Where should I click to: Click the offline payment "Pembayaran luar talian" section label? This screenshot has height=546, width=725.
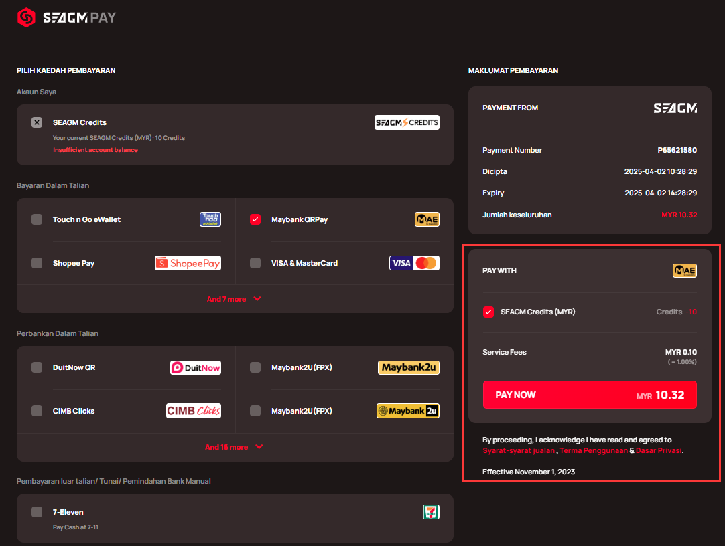tap(114, 481)
